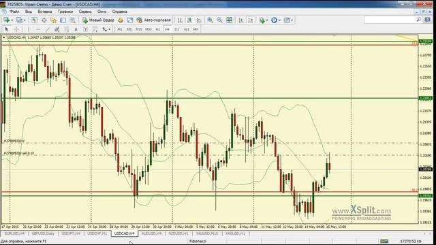Select the Crosshair tool
436x245 pixels.
pyautogui.click(x=16, y=29)
